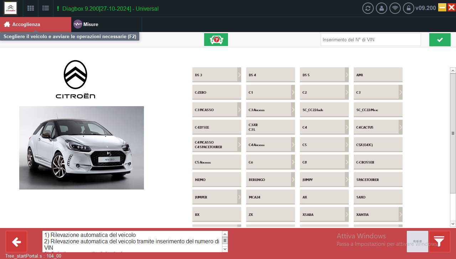Select the AMI vehicle button
This screenshot has height=259, width=456.
pos(378,75)
